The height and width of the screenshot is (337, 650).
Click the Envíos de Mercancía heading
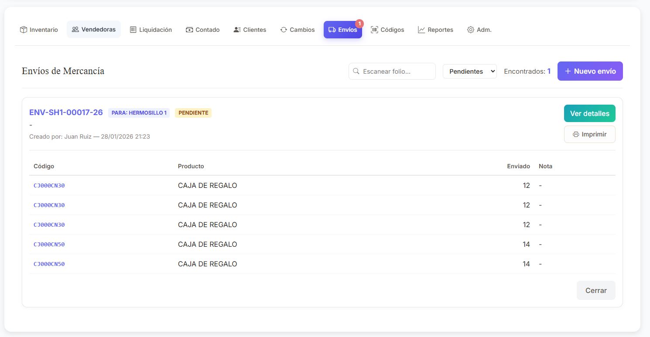click(63, 71)
